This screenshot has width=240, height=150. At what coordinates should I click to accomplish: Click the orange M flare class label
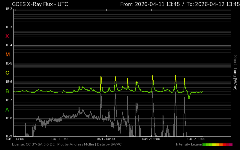(x=7, y=55)
